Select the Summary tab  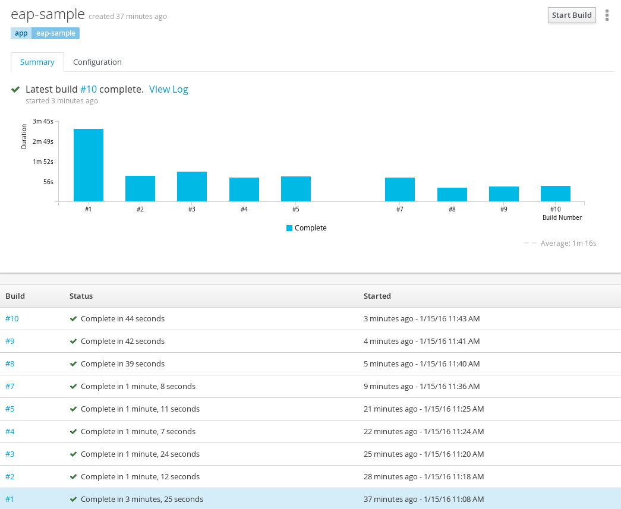[x=37, y=62]
